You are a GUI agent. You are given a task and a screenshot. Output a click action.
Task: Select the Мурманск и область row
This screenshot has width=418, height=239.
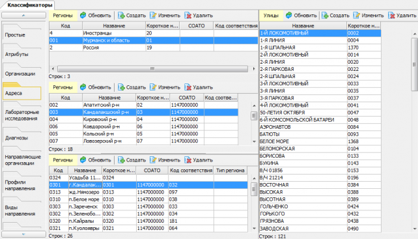153,40
